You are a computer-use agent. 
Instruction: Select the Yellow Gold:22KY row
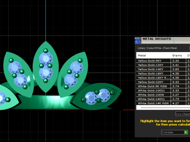click(163, 82)
